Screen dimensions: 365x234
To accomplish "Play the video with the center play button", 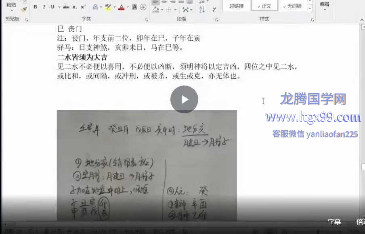I will tap(184, 100).
